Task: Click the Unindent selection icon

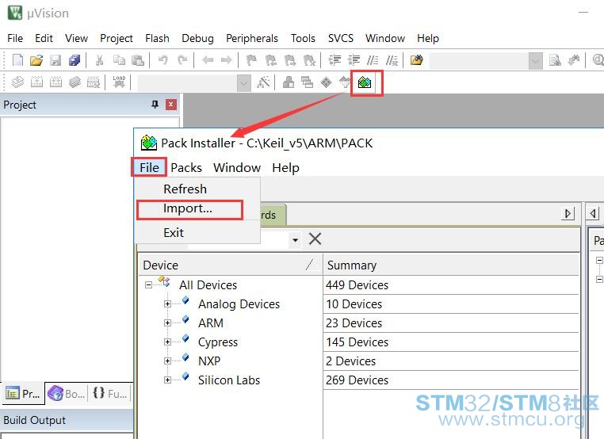Action: pyautogui.click(x=354, y=60)
